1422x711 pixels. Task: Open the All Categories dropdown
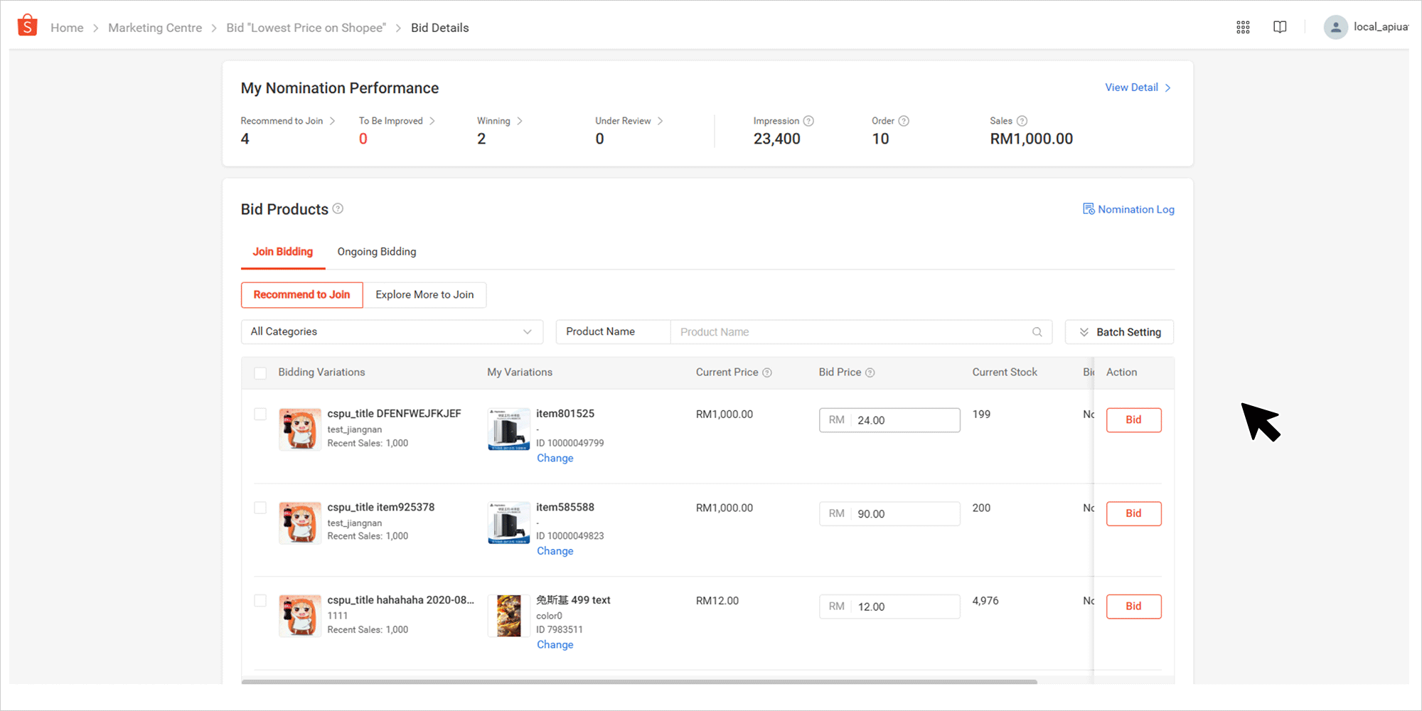click(392, 331)
